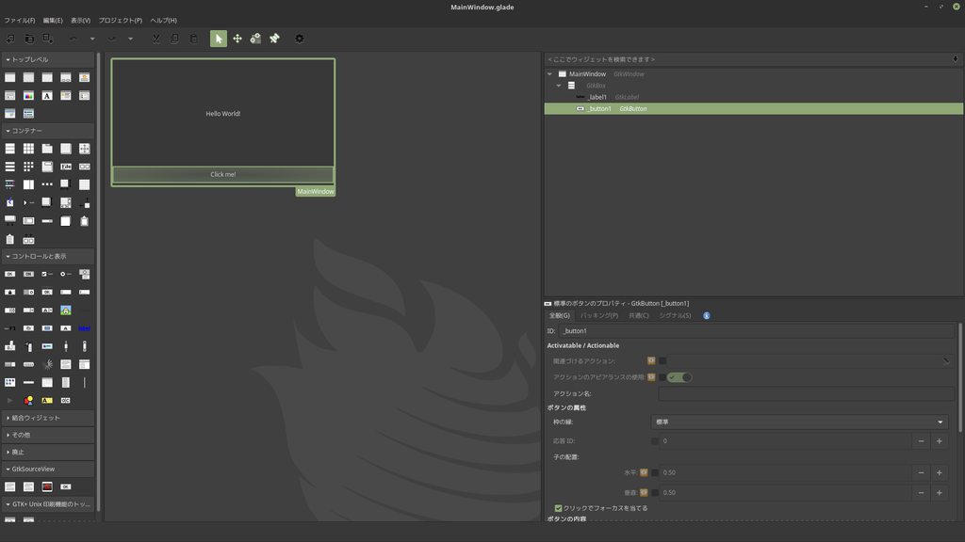Image resolution: width=965 pixels, height=542 pixels.
Task: Click the Undo arrow in the toolbar
Action: 74,39
